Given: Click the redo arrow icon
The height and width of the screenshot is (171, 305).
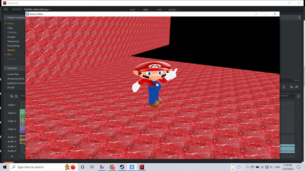Looking at the screenshot, I should (x=297, y=87).
